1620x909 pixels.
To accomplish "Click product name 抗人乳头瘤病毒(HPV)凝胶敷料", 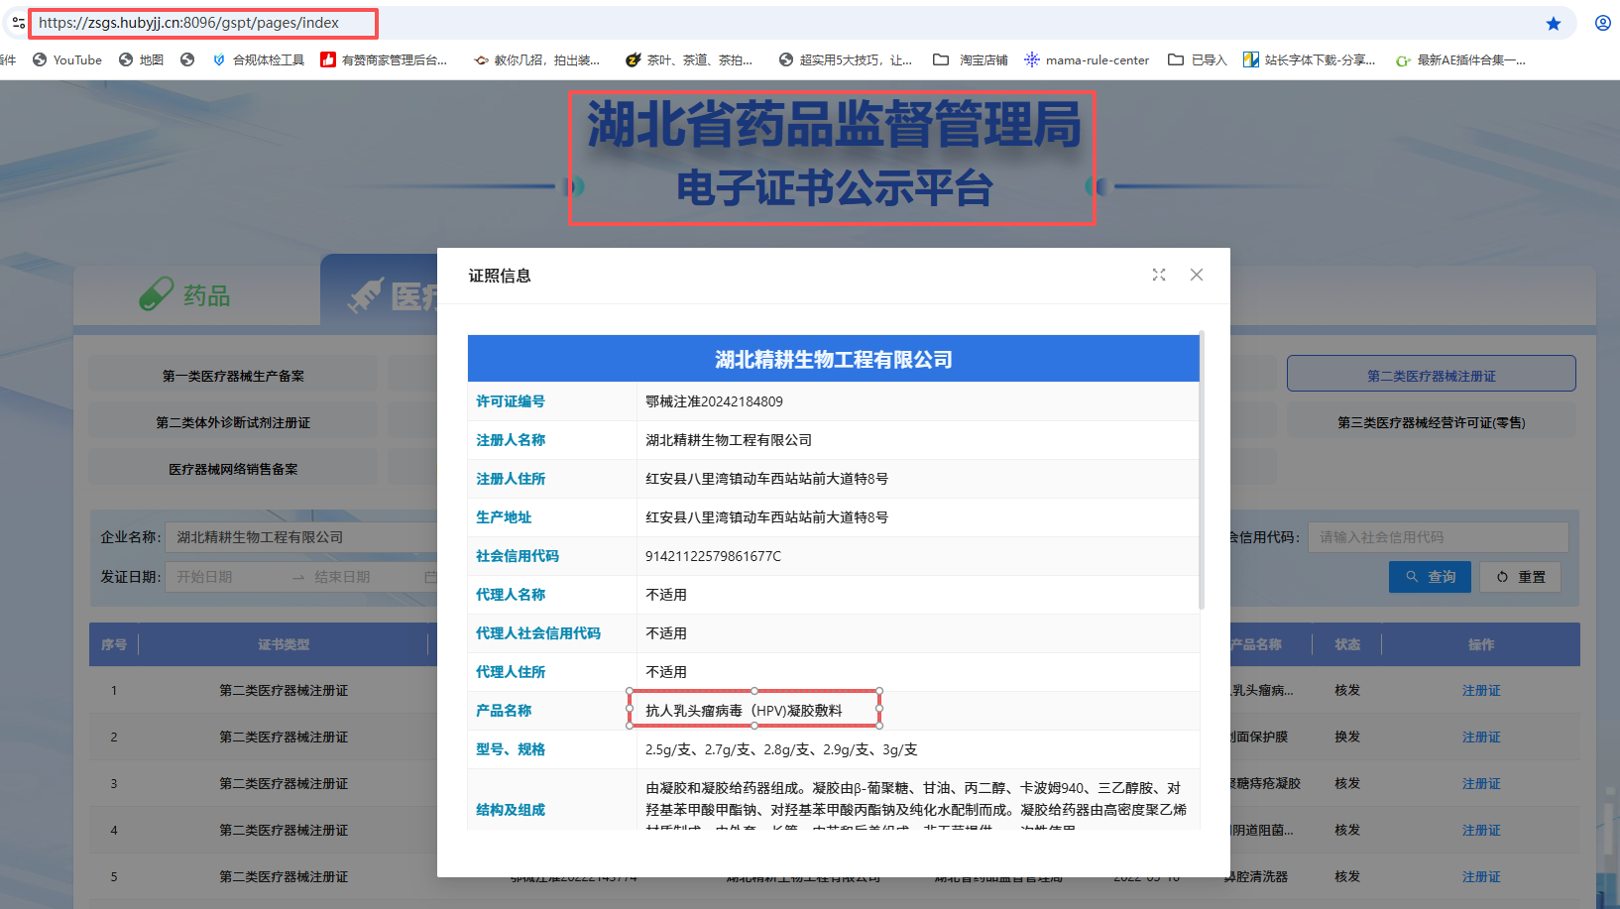I will [744, 711].
